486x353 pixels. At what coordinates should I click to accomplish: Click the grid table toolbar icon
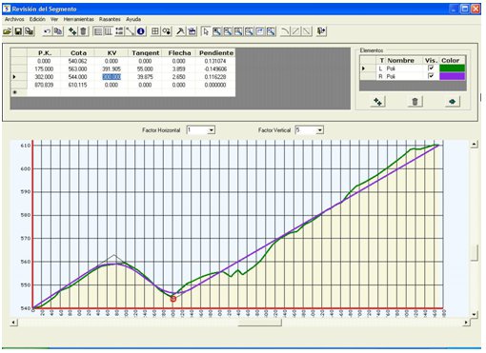click(155, 31)
